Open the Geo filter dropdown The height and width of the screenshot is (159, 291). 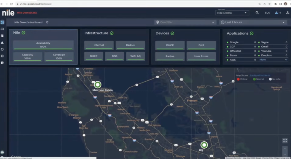coord(185,22)
